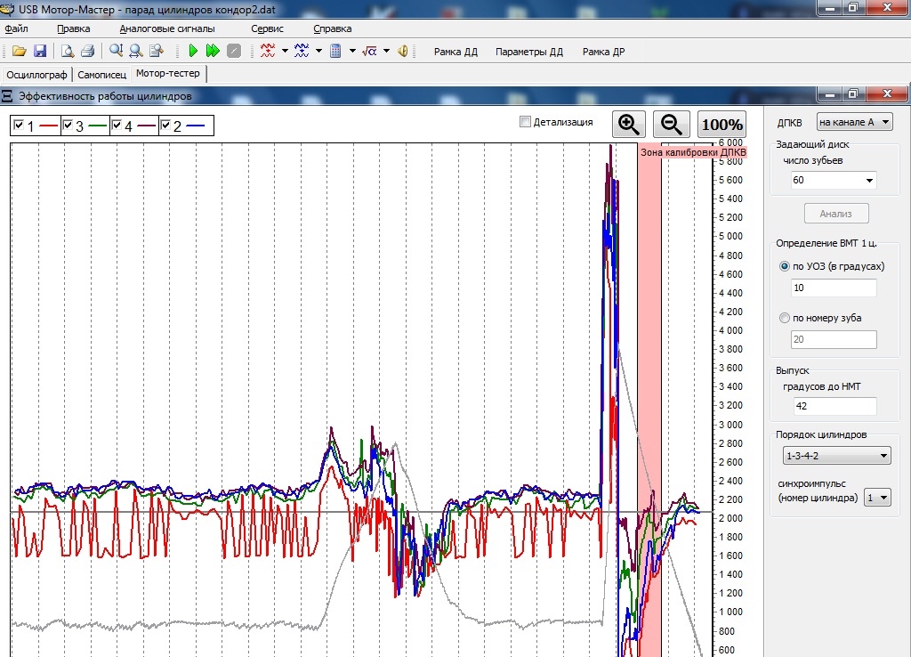Switch to the Осциллограф tab
911x657 pixels.
[x=36, y=75]
